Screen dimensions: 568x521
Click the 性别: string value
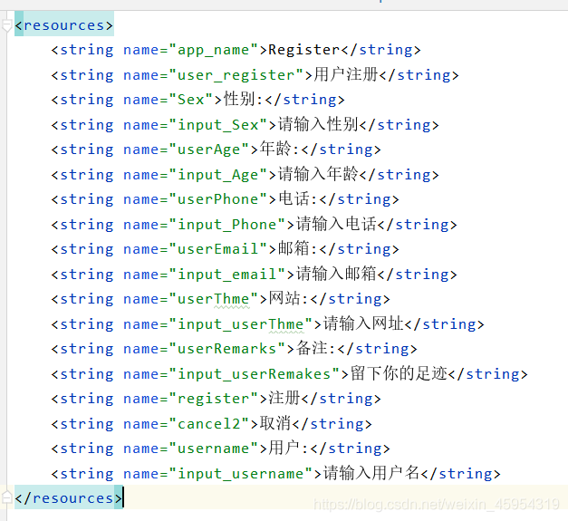[243, 100]
